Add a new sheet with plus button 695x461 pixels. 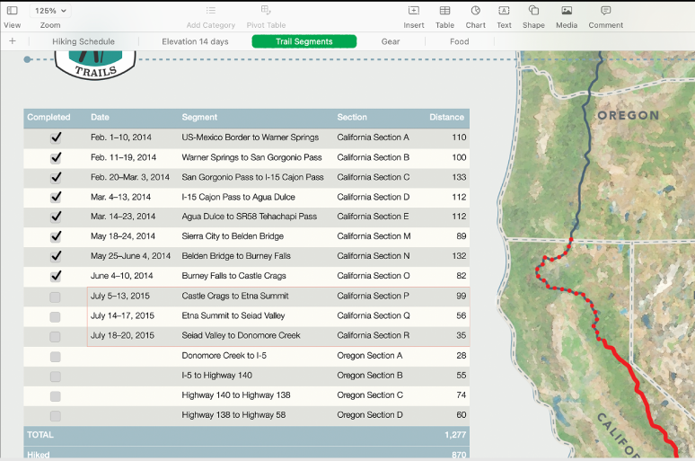tap(12, 41)
